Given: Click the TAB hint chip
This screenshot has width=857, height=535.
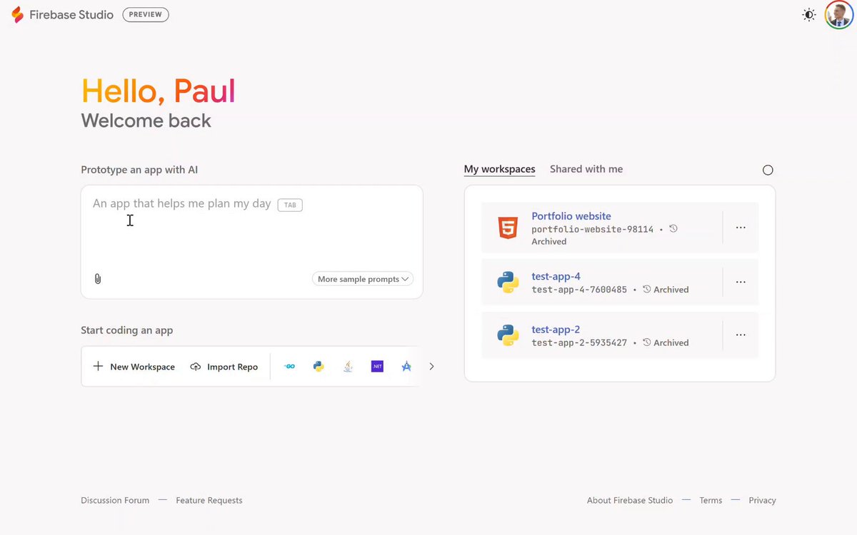Looking at the screenshot, I should (290, 205).
